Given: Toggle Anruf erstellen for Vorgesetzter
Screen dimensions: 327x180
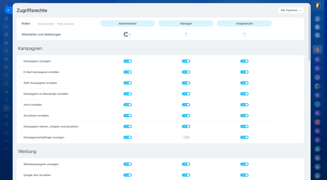Looking at the screenshot, I should [244, 105].
